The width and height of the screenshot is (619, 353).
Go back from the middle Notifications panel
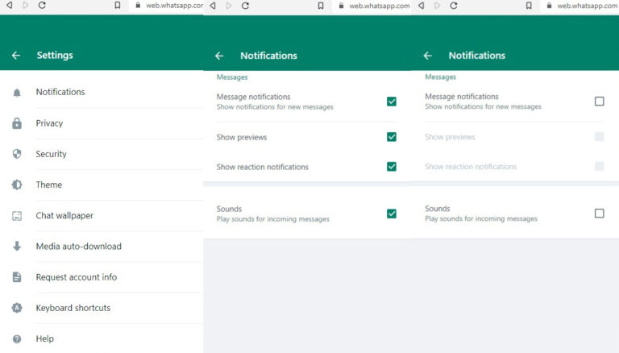[219, 56]
